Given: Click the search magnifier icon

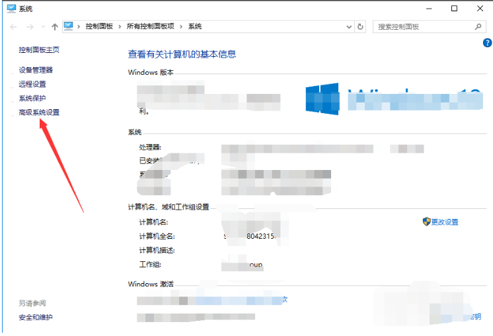Looking at the screenshot, I should point(478,26).
